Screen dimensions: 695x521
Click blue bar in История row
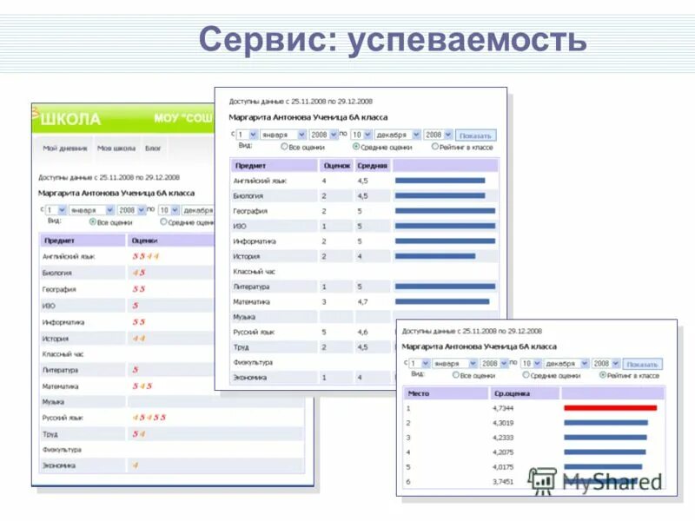(435, 256)
